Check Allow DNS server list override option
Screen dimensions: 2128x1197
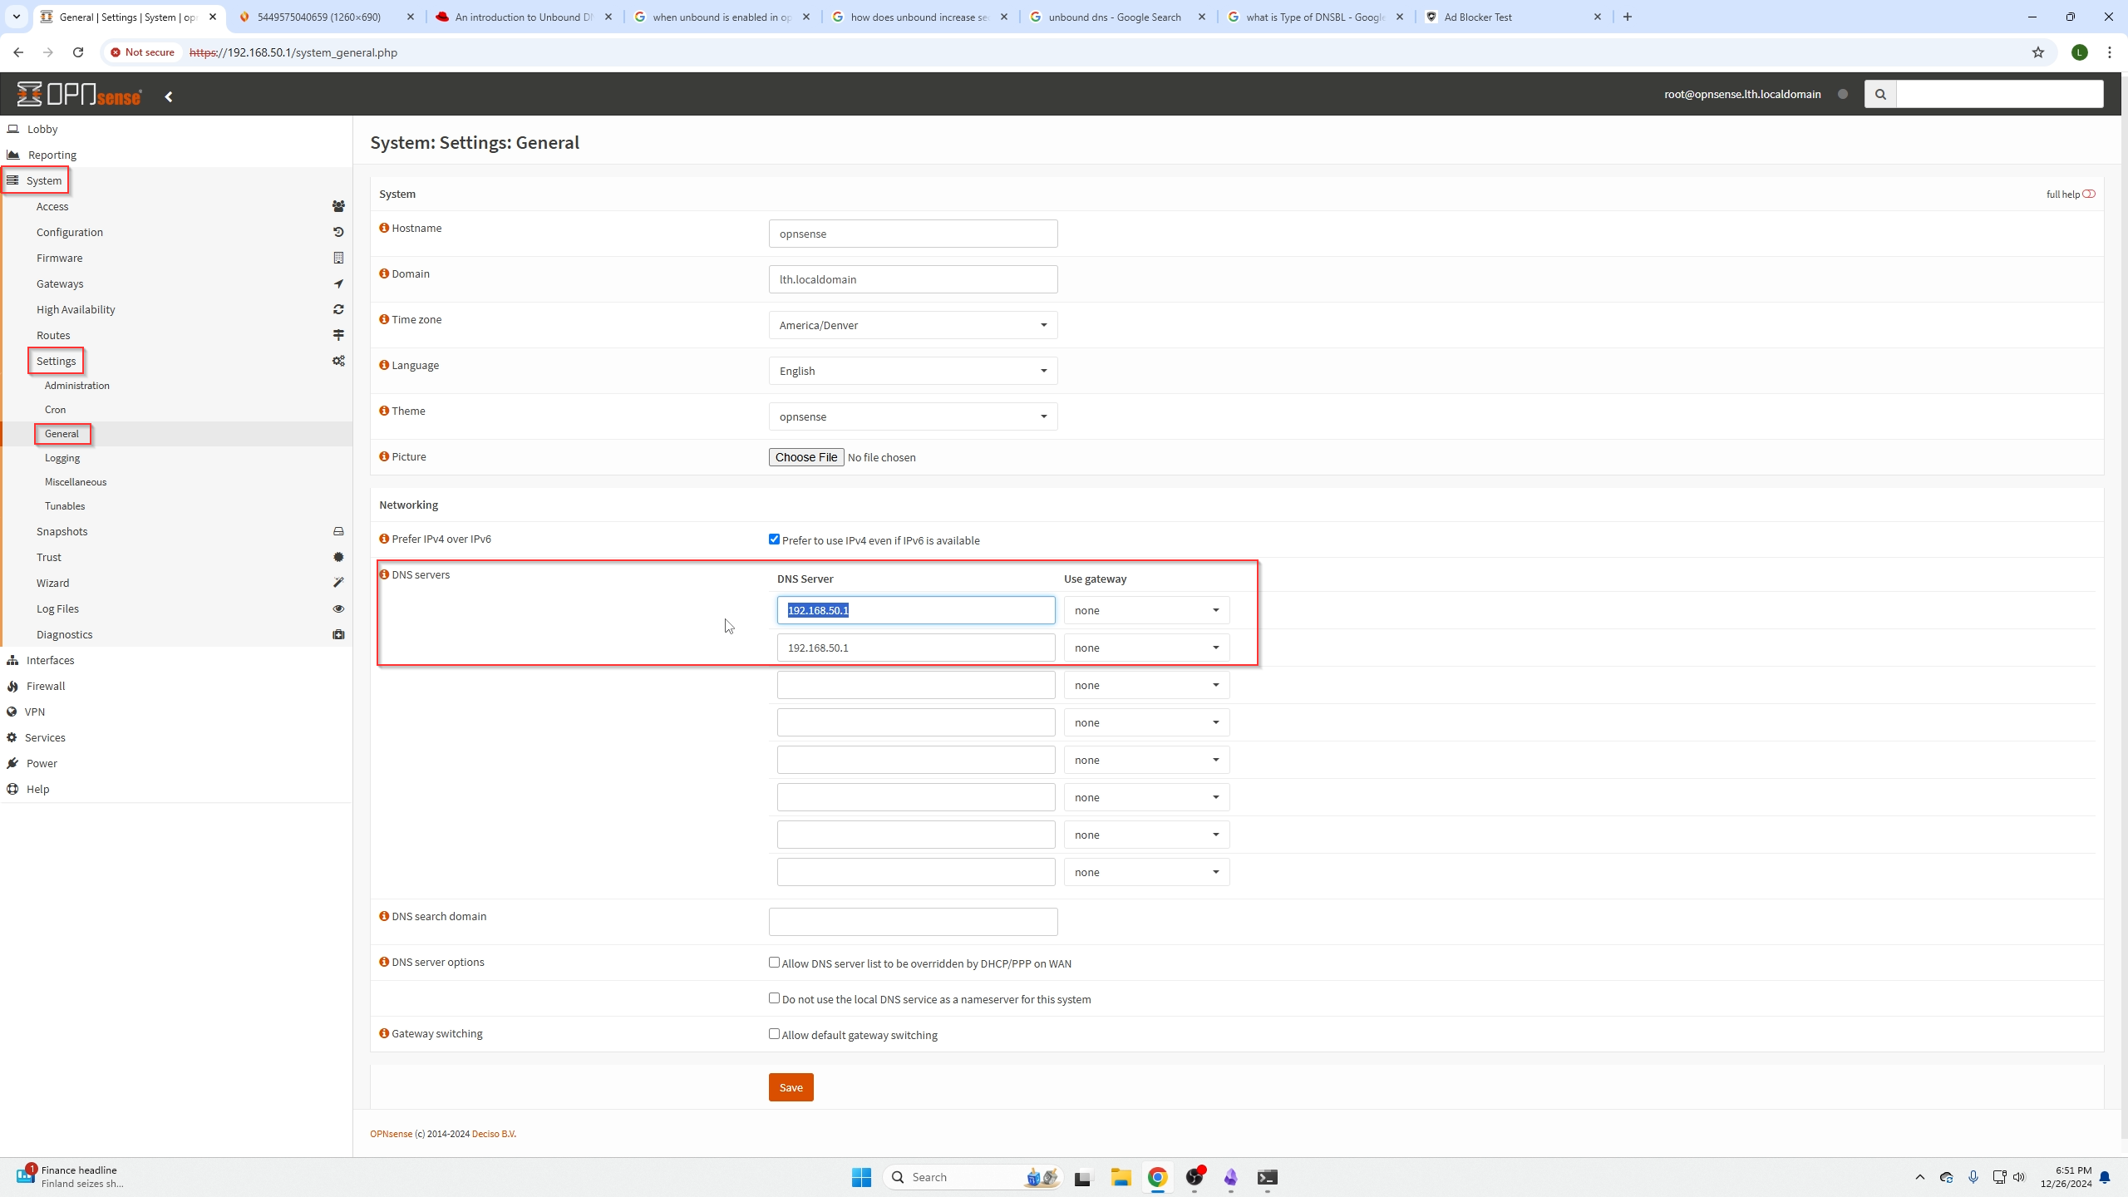(x=774, y=962)
